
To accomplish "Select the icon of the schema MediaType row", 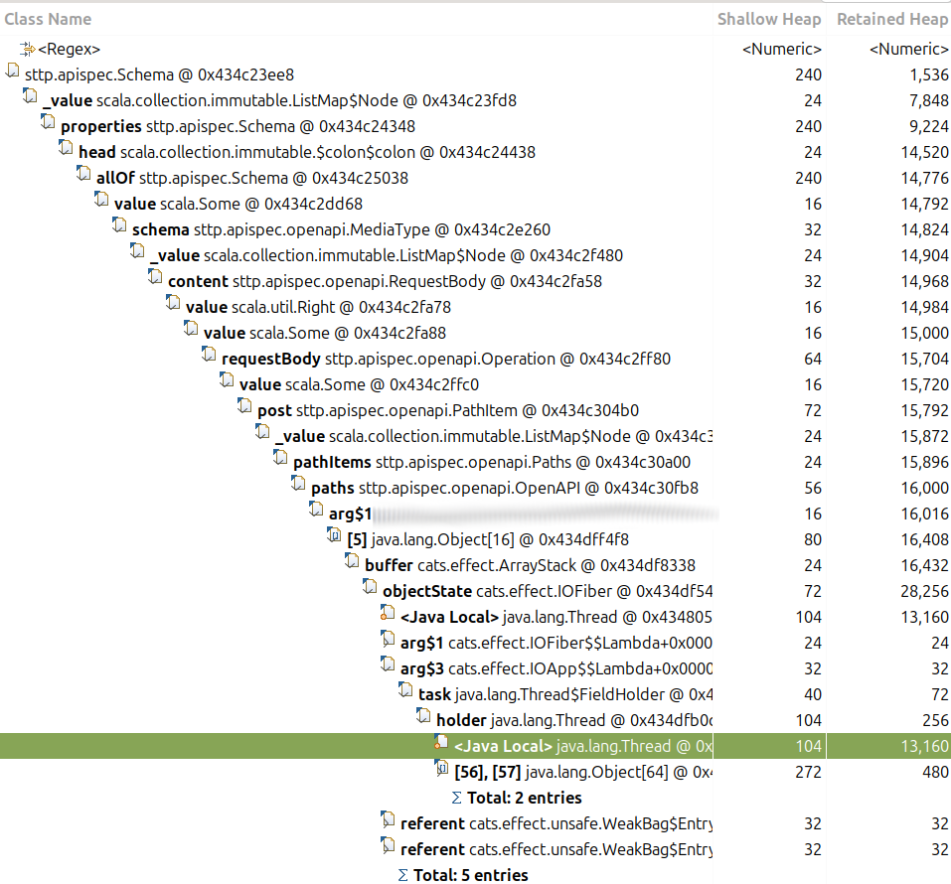I will 119,225.
